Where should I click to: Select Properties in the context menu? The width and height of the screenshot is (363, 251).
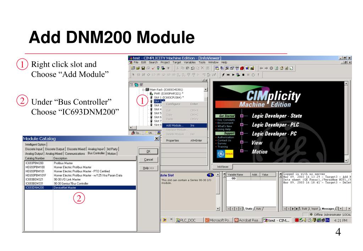(x=184, y=140)
